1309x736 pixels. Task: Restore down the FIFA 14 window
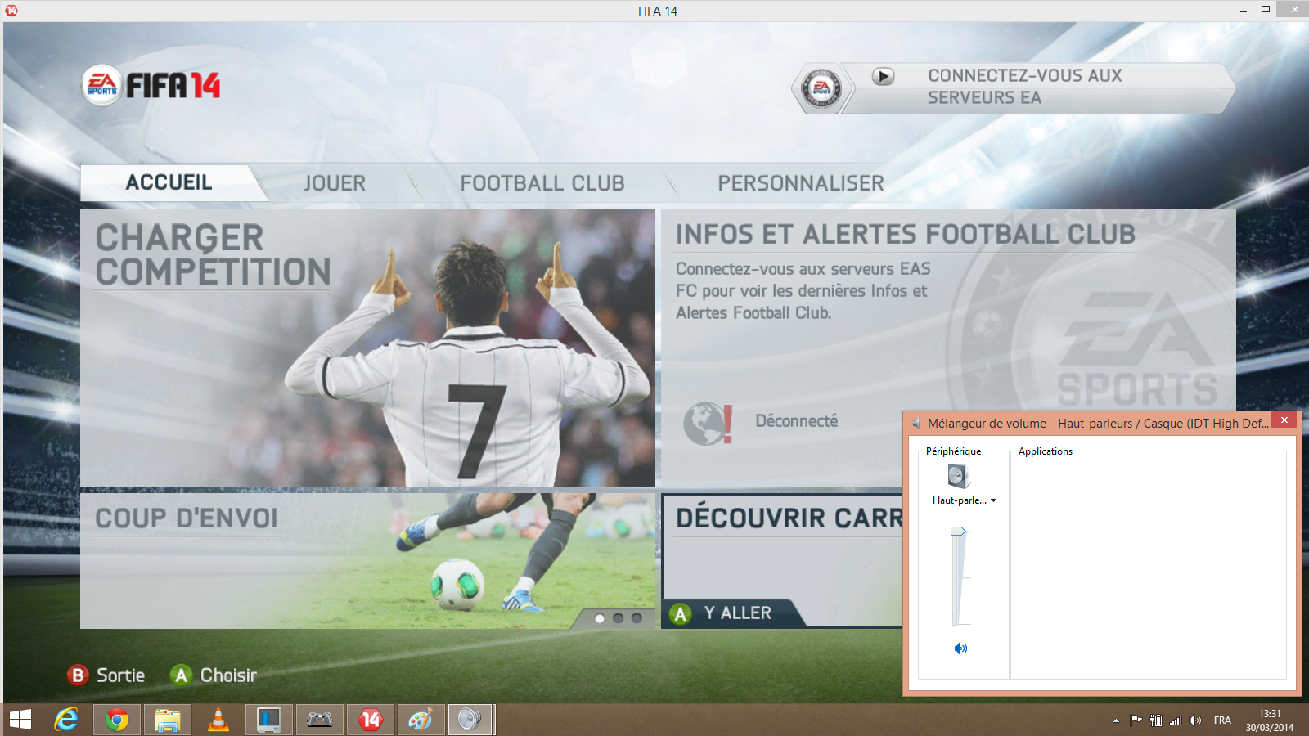pyautogui.click(x=1265, y=10)
